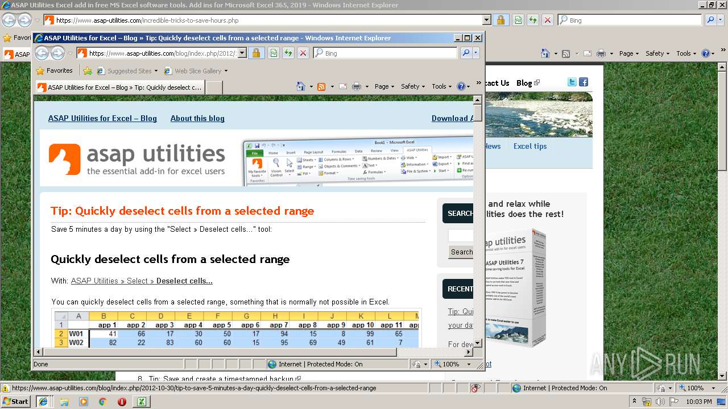Click Back arrow in front blog window
The width and height of the screenshot is (728, 409).
pos(42,53)
